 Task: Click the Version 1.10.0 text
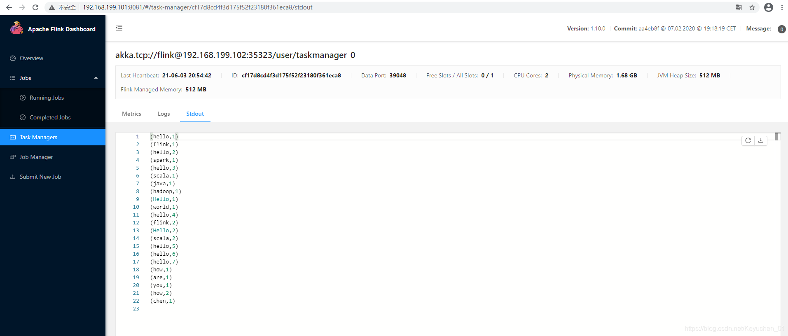586,28
